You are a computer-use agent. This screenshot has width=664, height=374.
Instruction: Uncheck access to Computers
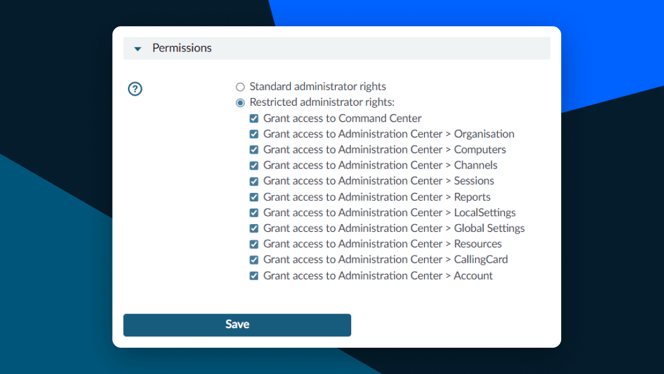pyautogui.click(x=254, y=149)
